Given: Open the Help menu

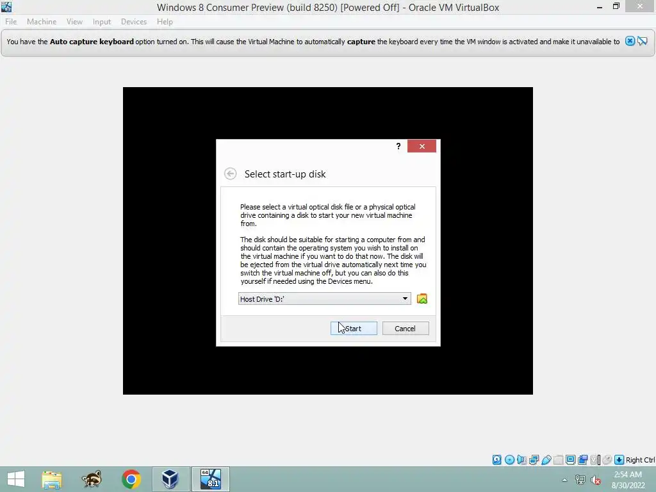Looking at the screenshot, I should (x=165, y=22).
